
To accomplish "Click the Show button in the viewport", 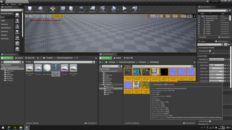I will click(x=49, y=16).
